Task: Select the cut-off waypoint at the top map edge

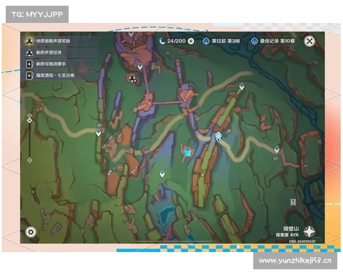Action: [131, 34]
